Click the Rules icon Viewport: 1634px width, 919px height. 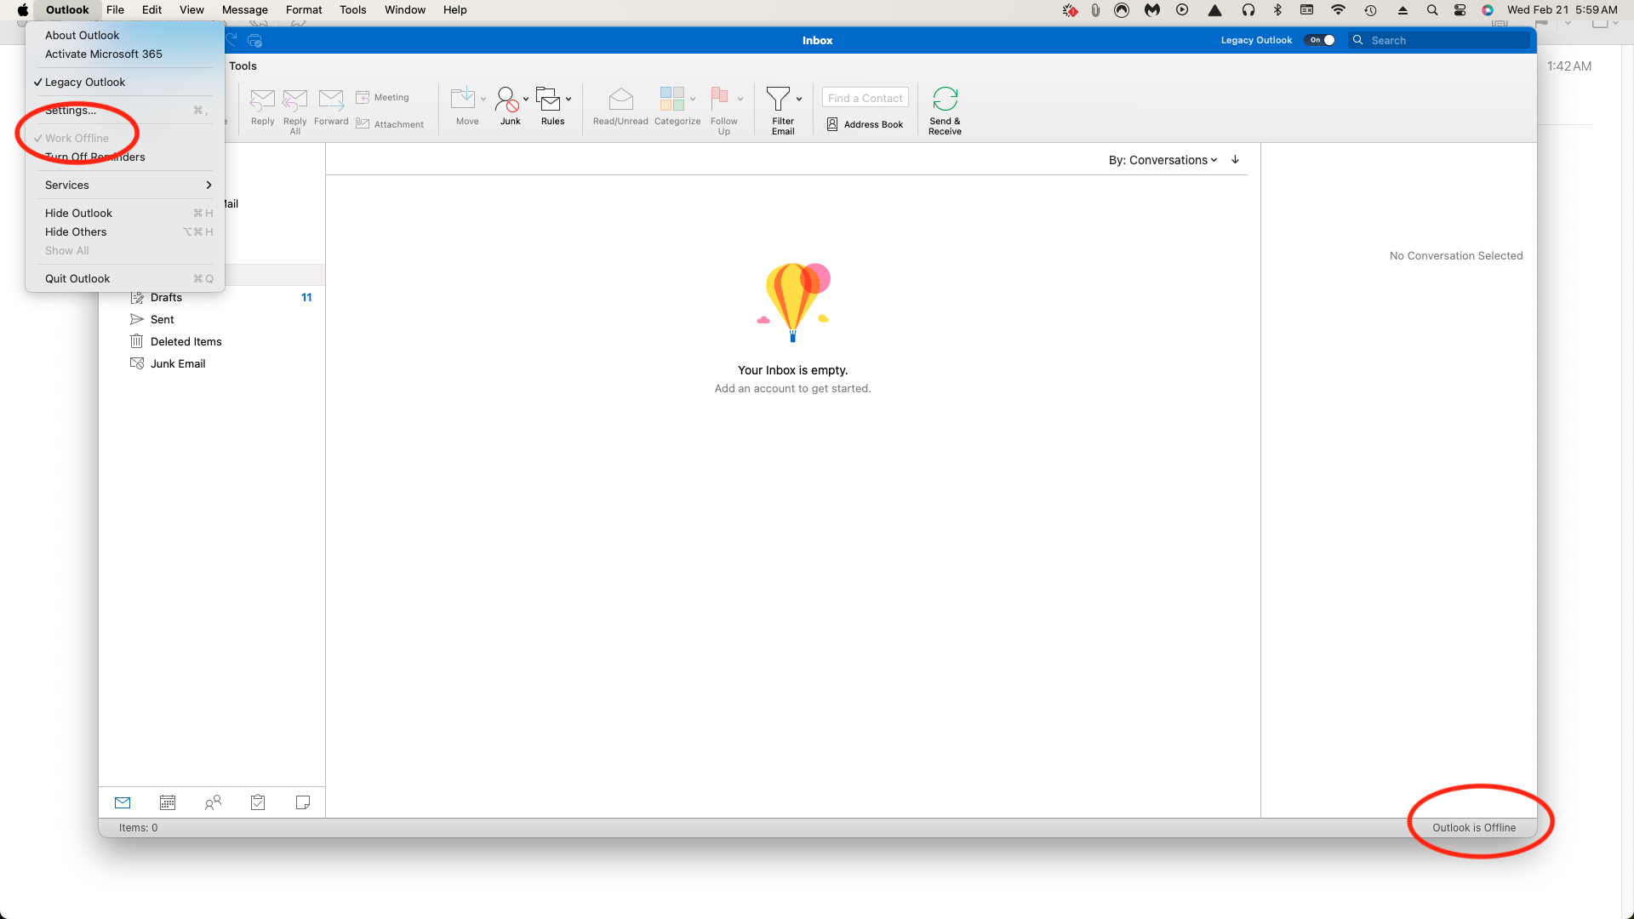point(548,99)
